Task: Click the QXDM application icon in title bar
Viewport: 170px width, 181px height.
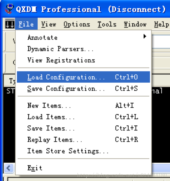Action: 9,9
